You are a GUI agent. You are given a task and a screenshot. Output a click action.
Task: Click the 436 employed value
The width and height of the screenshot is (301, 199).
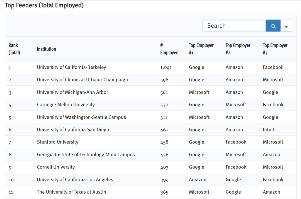(164, 155)
